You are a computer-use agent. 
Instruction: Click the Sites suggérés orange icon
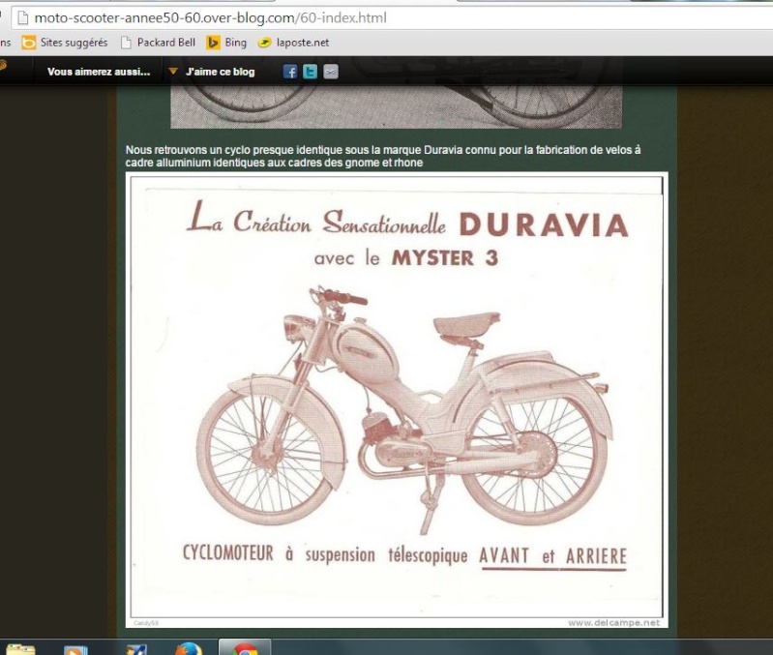29,43
